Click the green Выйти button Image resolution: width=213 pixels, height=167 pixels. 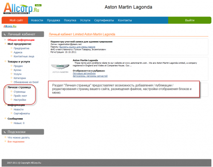click(190, 20)
